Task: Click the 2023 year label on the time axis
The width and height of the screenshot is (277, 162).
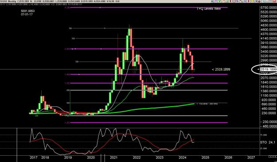Action: tap(160, 158)
